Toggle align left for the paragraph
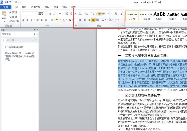187x131 pixels. coord(81,20)
